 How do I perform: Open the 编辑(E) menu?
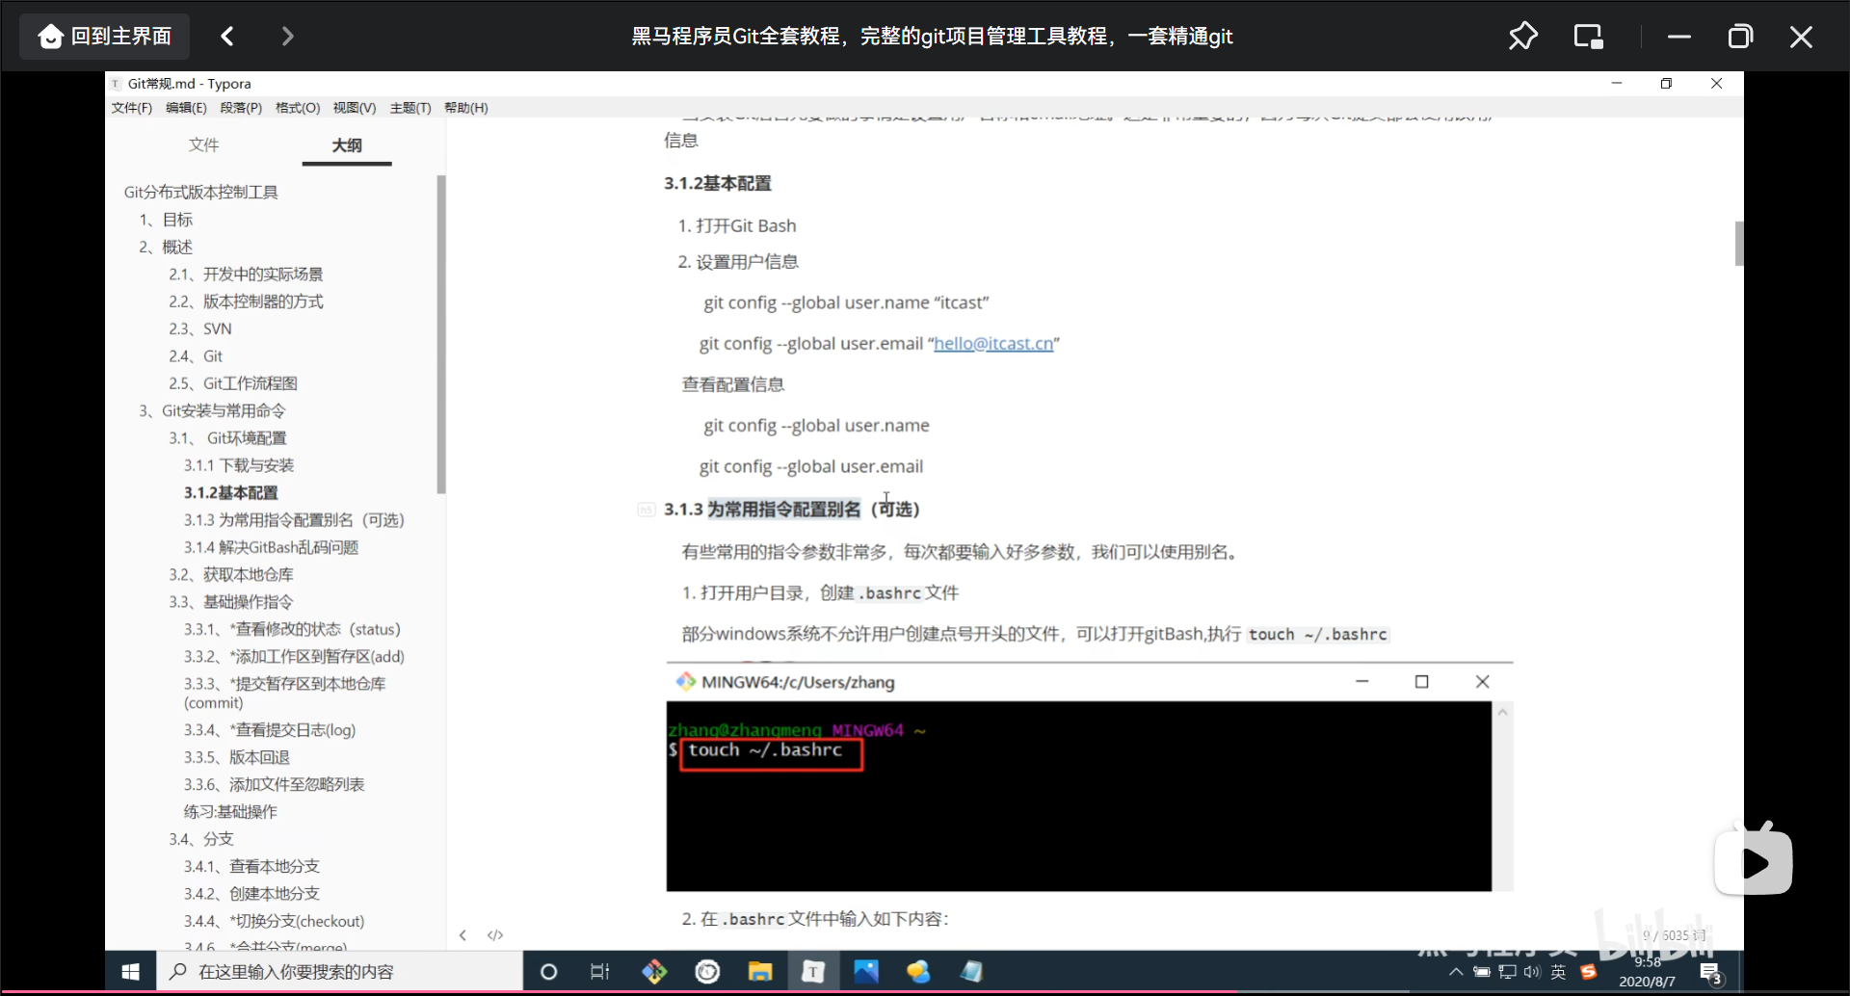pos(186,108)
